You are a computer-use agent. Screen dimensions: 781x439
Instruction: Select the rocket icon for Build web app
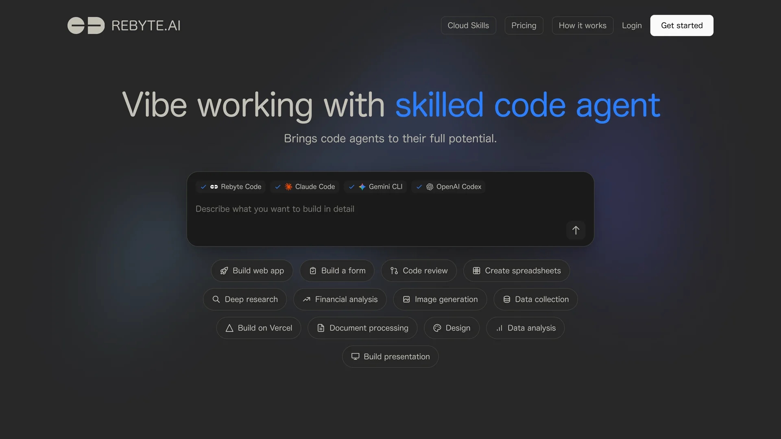point(224,271)
